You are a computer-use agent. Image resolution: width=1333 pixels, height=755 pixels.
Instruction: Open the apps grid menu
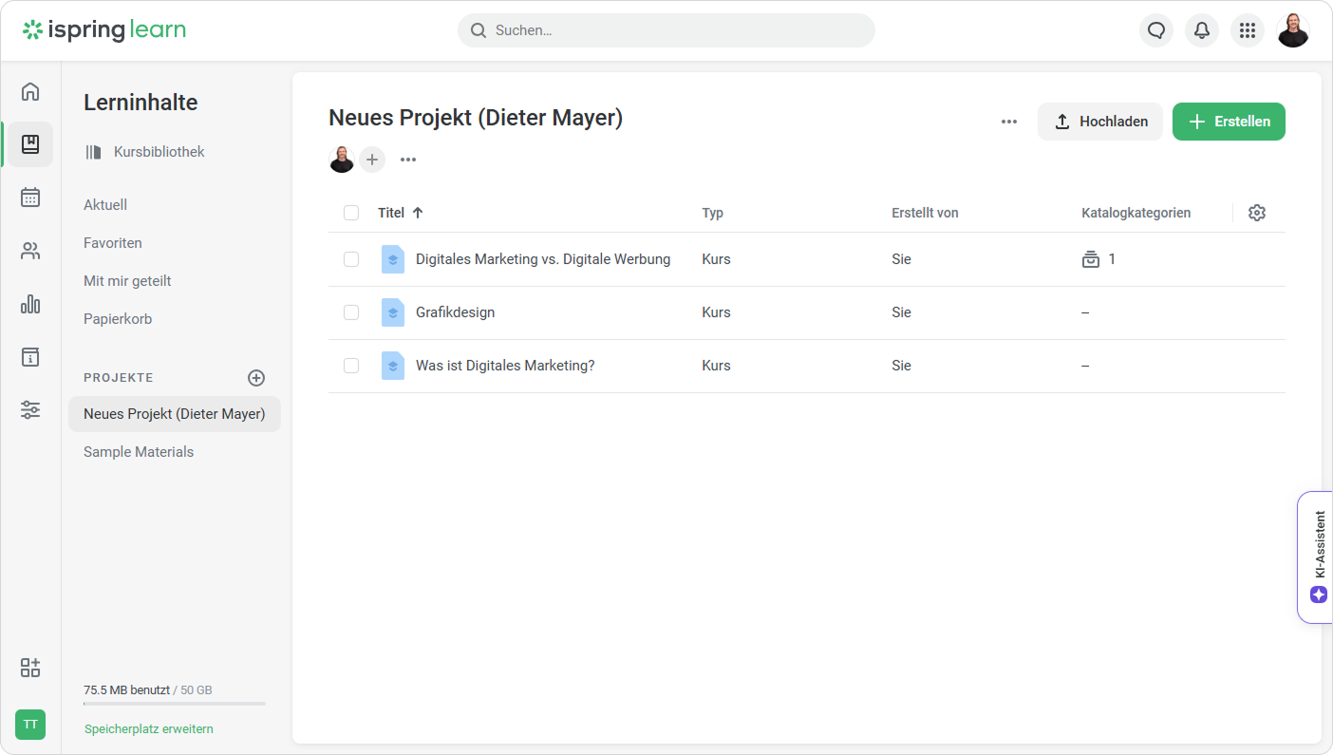point(1248,30)
